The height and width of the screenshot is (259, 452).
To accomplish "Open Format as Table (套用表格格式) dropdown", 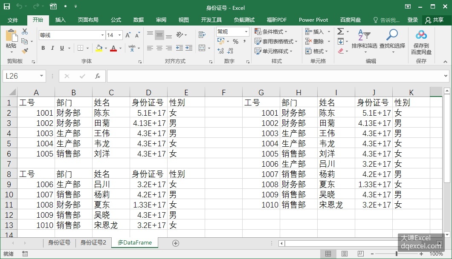I will pos(276,41).
